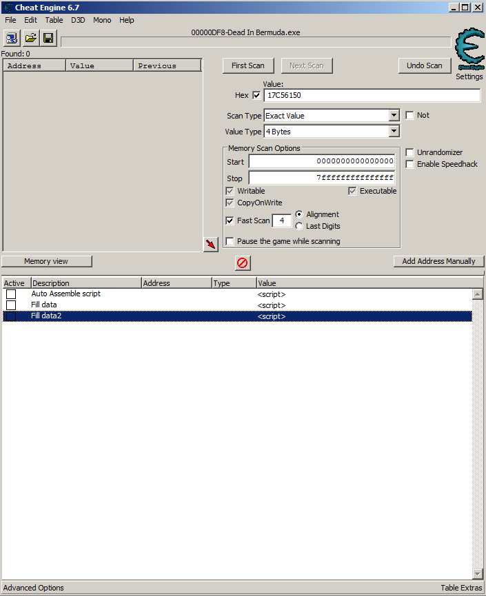Toggle the Writable checkbox
The height and width of the screenshot is (596, 486).
pos(230,191)
